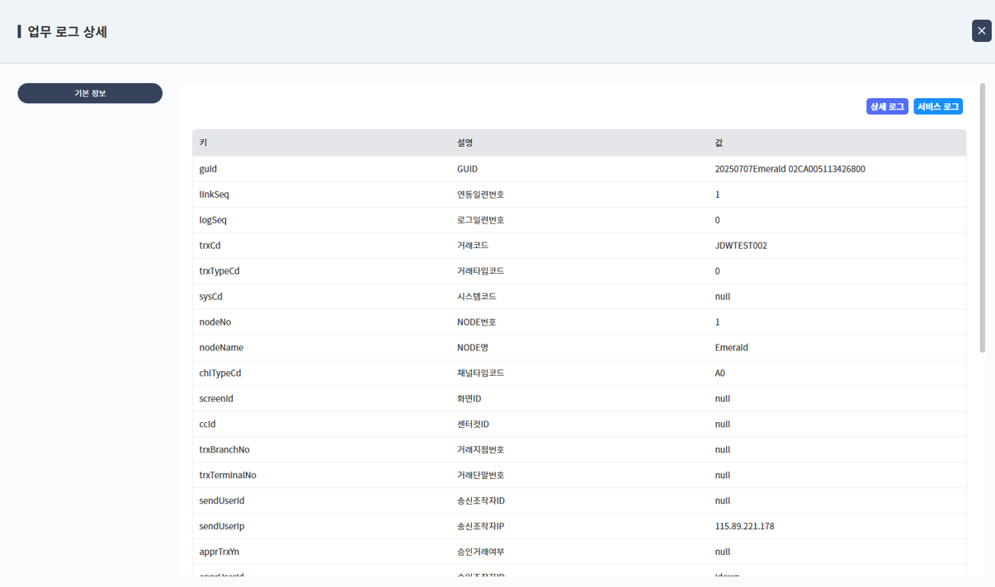This screenshot has height=587, width=995.
Task: Click the JDWTEST002 transaction code value
Action: 741,246
